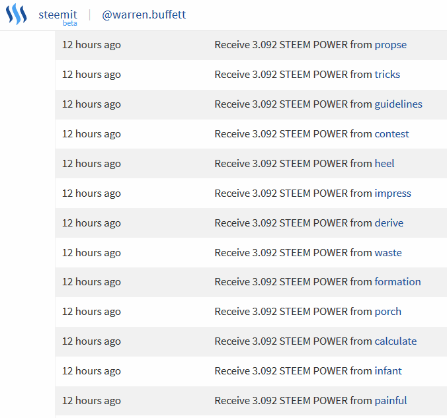Click 'Receive 3.092 STEEM POWER from' text in waste row

294,253
